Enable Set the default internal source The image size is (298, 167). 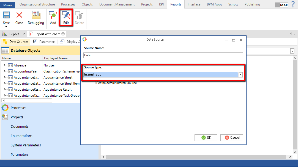[94, 83]
